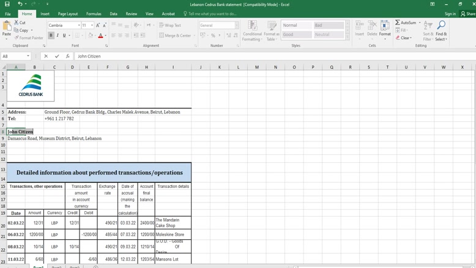Click the Cut scissors icon
The image size is (476, 268).
17,23
